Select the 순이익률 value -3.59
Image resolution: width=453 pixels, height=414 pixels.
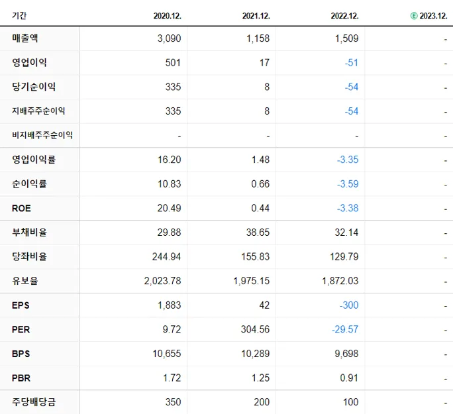(x=348, y=184)
